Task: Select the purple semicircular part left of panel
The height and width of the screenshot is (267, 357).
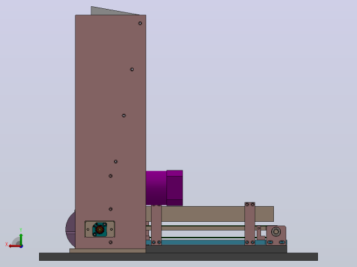Action: click(71, 229)
